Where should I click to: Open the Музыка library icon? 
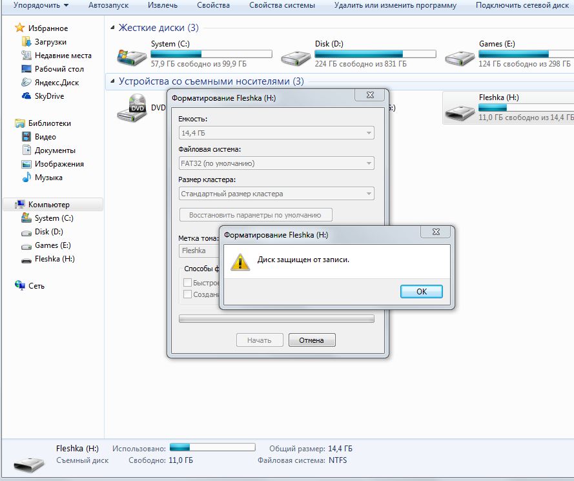click(26, 178)
